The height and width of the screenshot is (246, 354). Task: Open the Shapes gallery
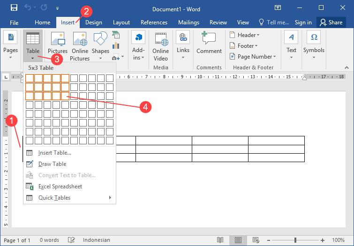tap(100, 45)
